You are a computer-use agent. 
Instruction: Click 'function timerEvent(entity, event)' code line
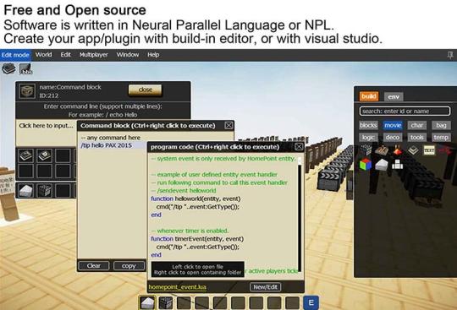click(197, 239)
